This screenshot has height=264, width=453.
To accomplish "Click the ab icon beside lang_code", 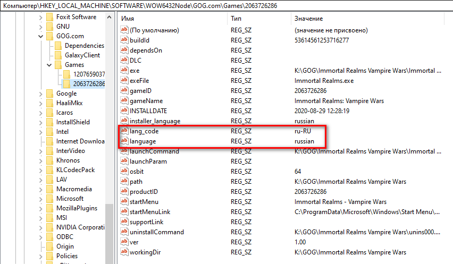I will pyautogui.click(x=124, y=131).
